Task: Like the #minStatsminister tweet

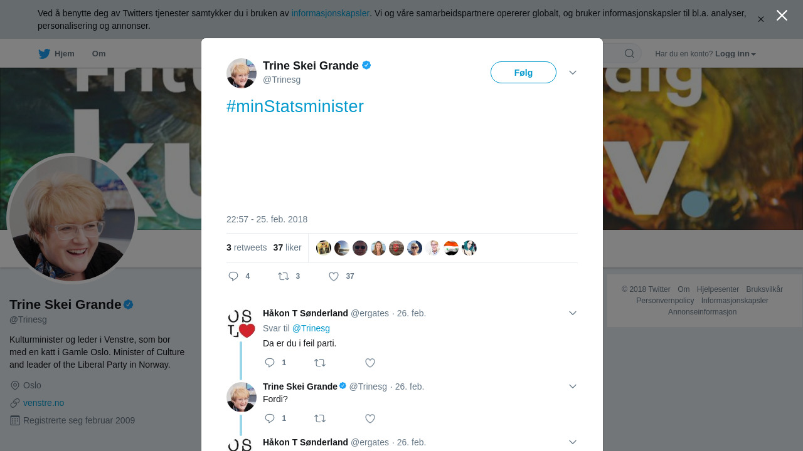Action: [x=334, y=276]
